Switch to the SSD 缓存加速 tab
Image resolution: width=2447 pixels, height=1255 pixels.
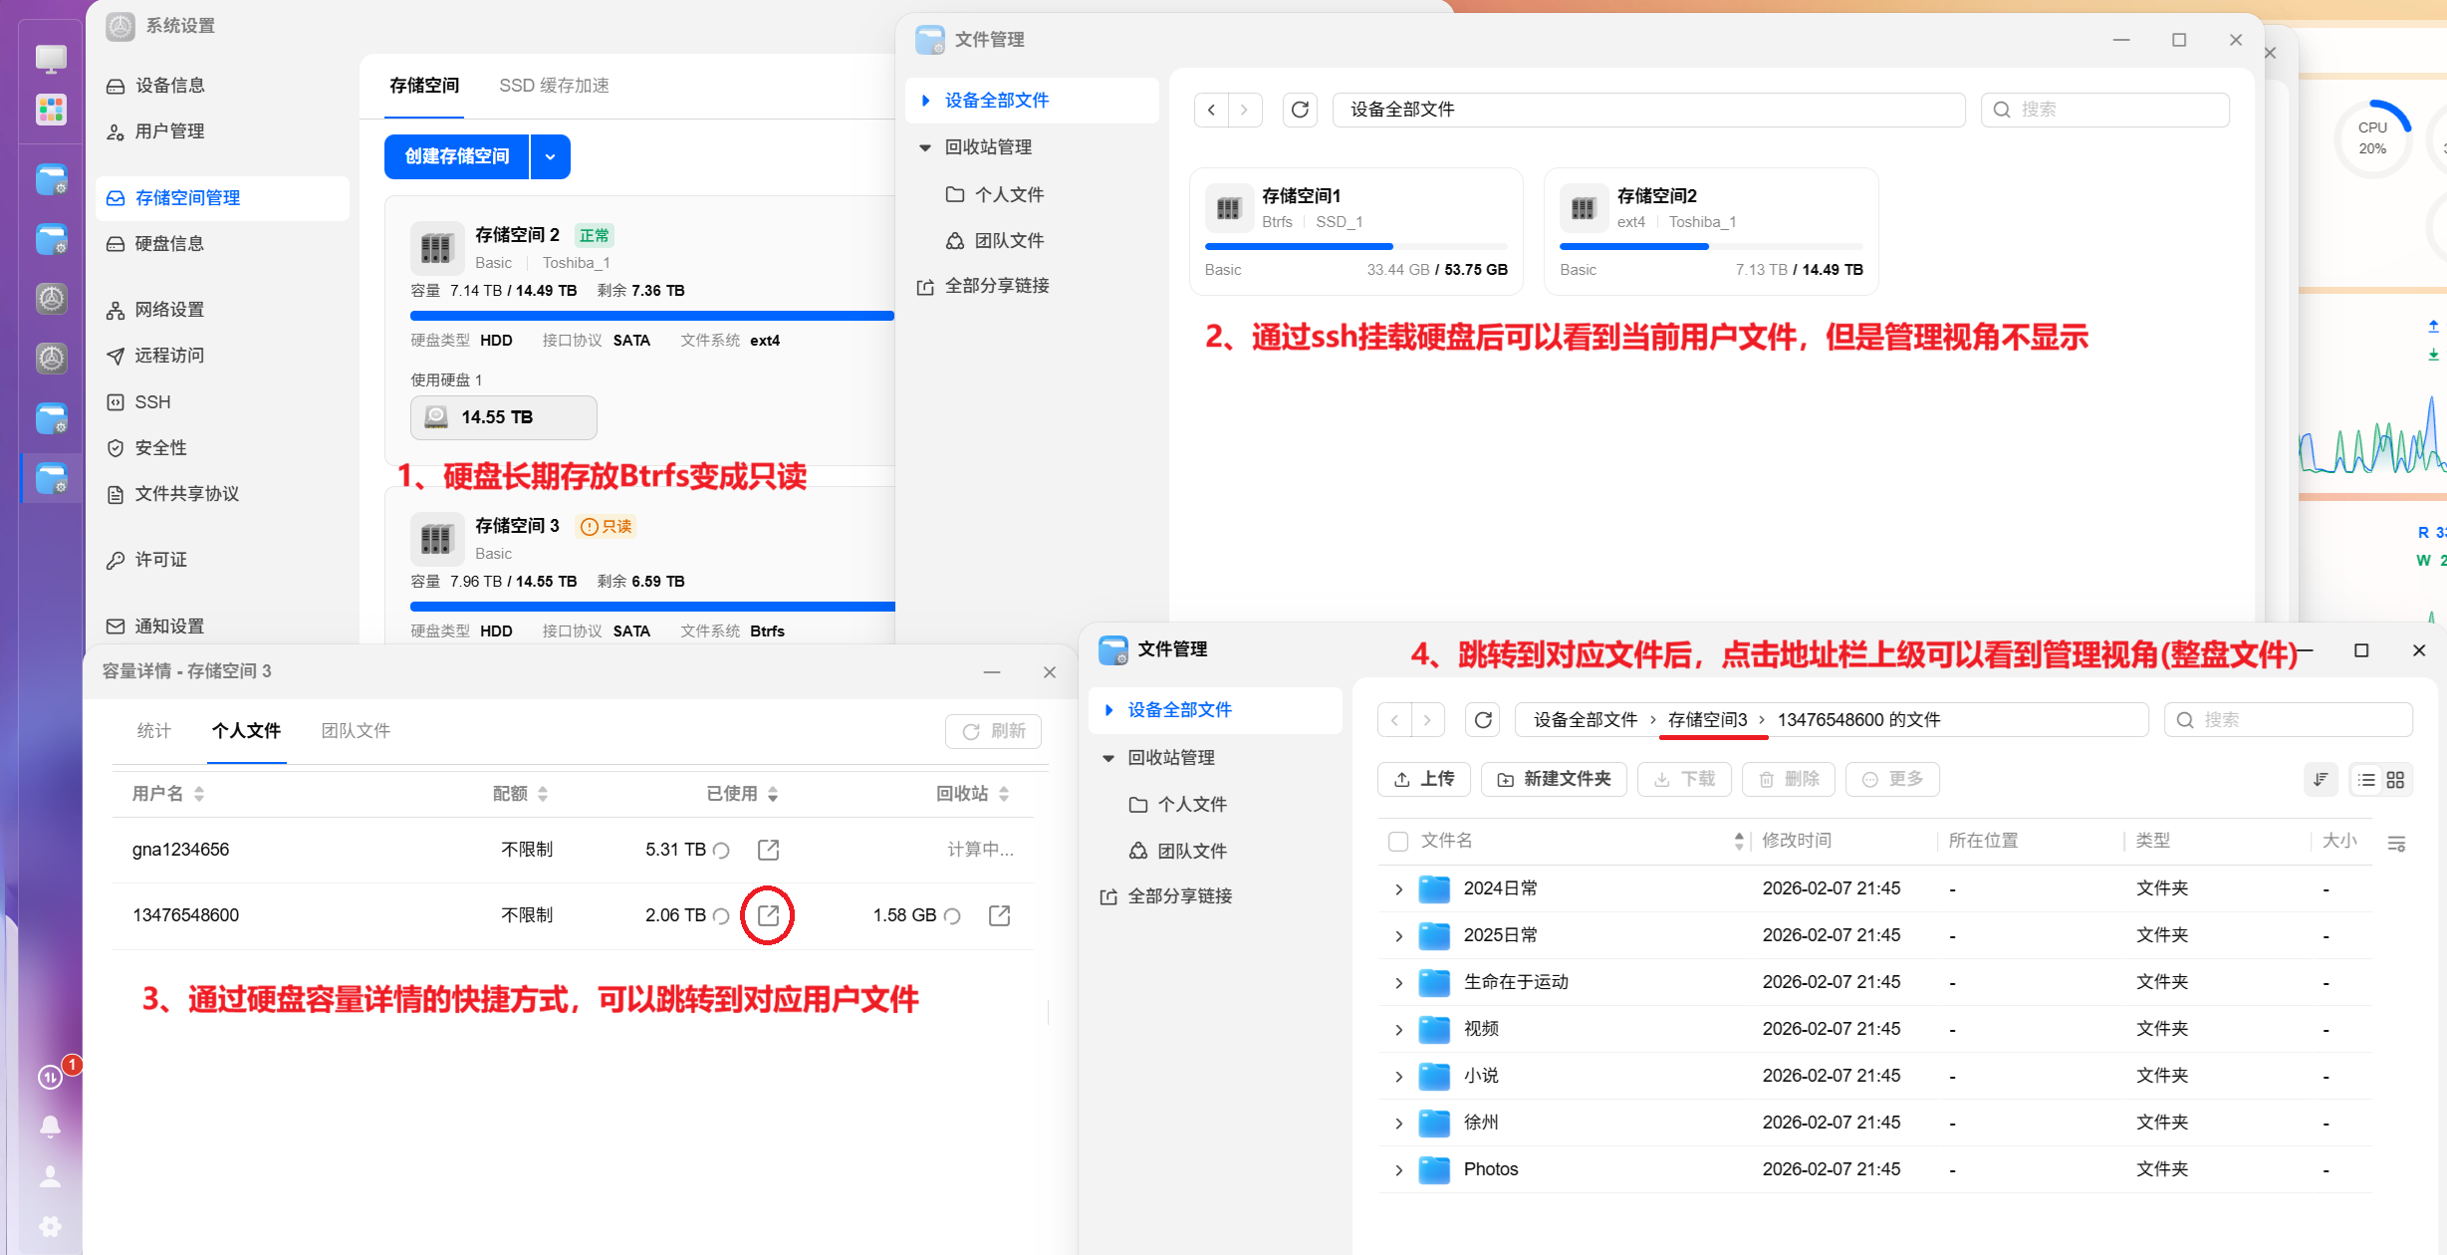click(554, 86)
